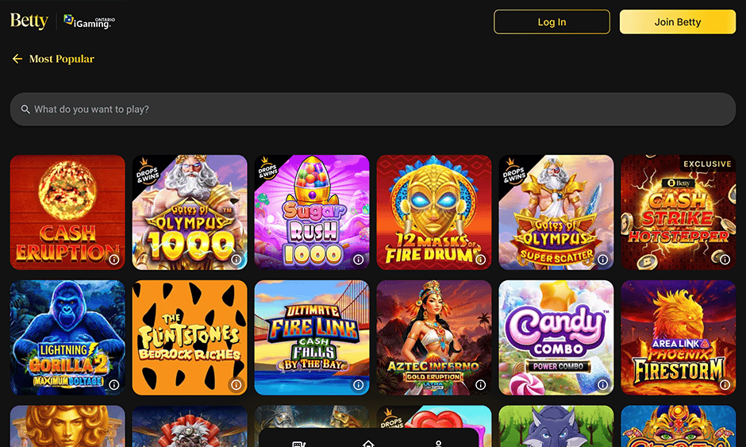Click the Log In button

pos(552,22)
